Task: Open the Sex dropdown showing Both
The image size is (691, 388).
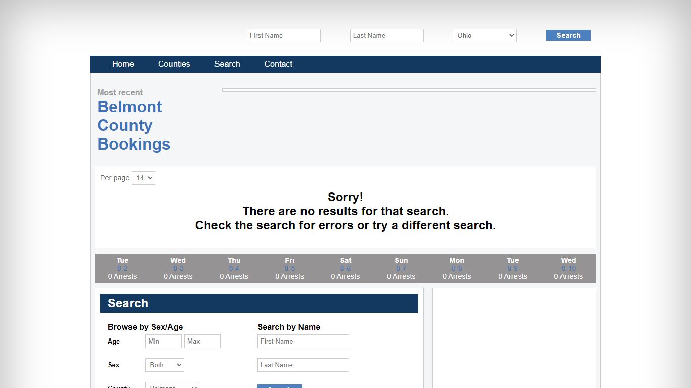Action: coord(164,365)
